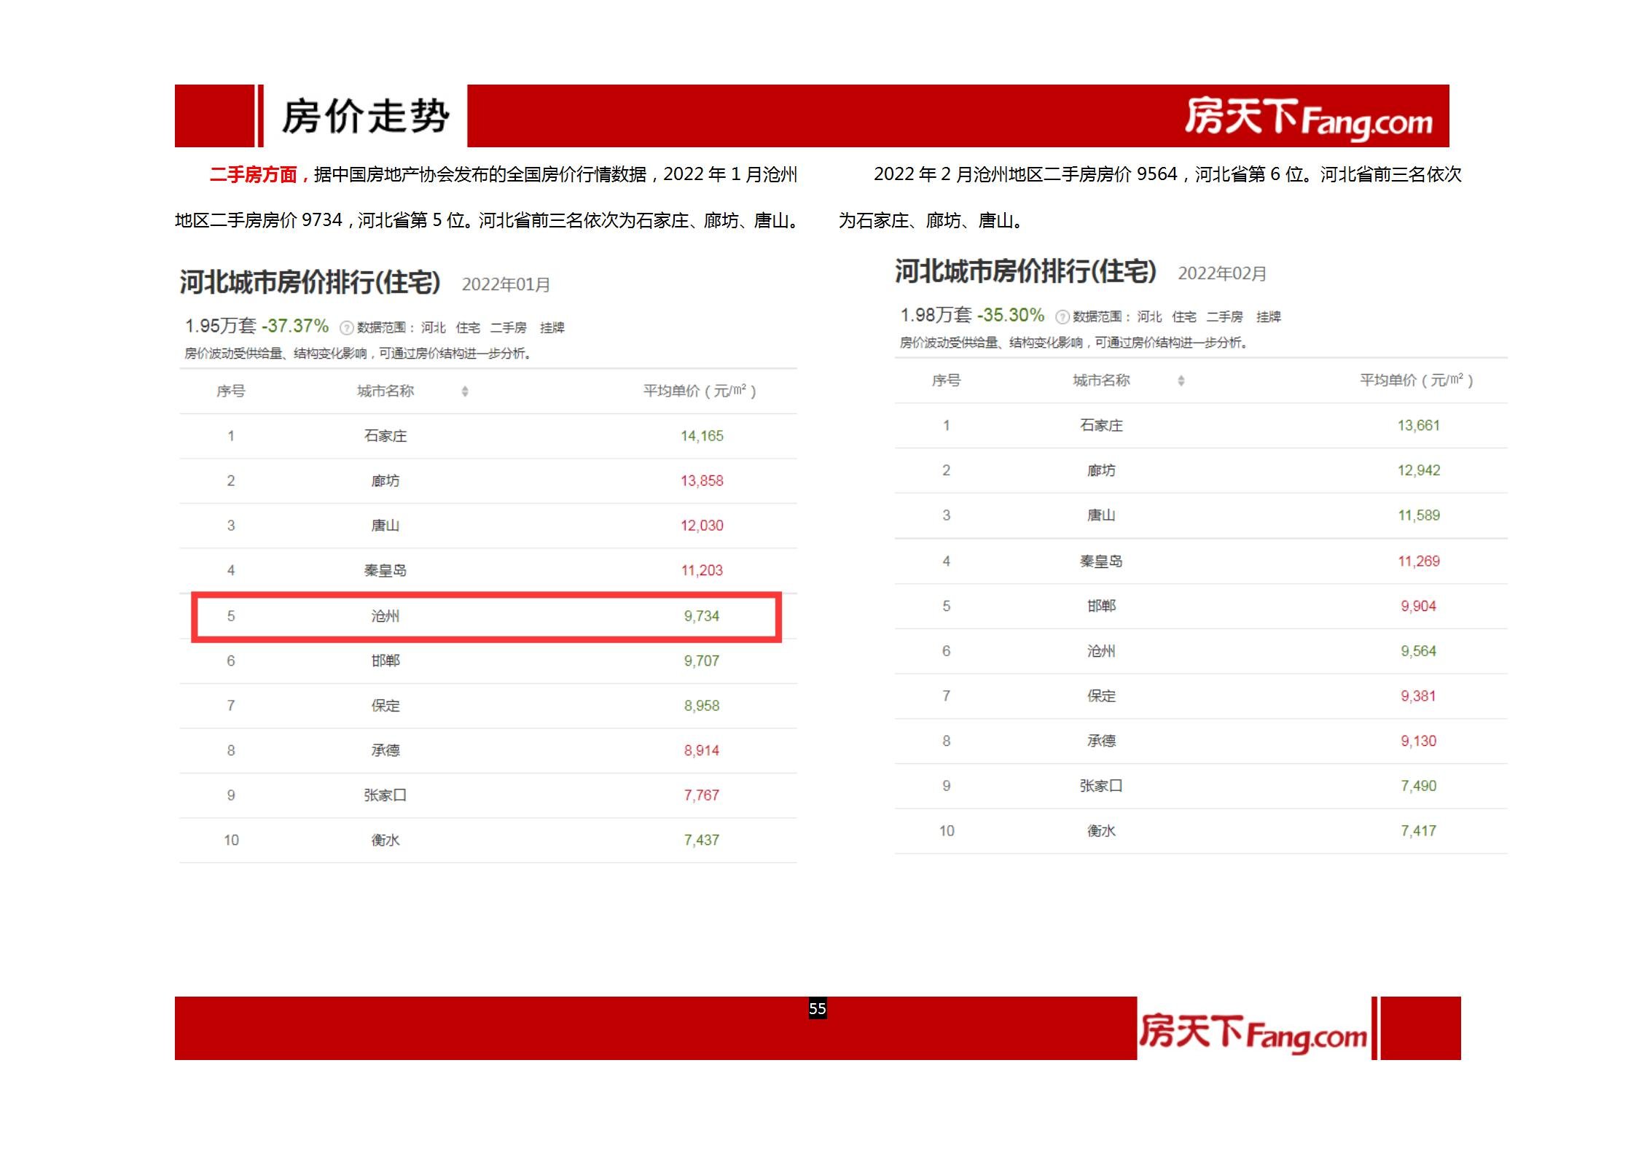Click price 7,437 for 衡水

[702, 841]
